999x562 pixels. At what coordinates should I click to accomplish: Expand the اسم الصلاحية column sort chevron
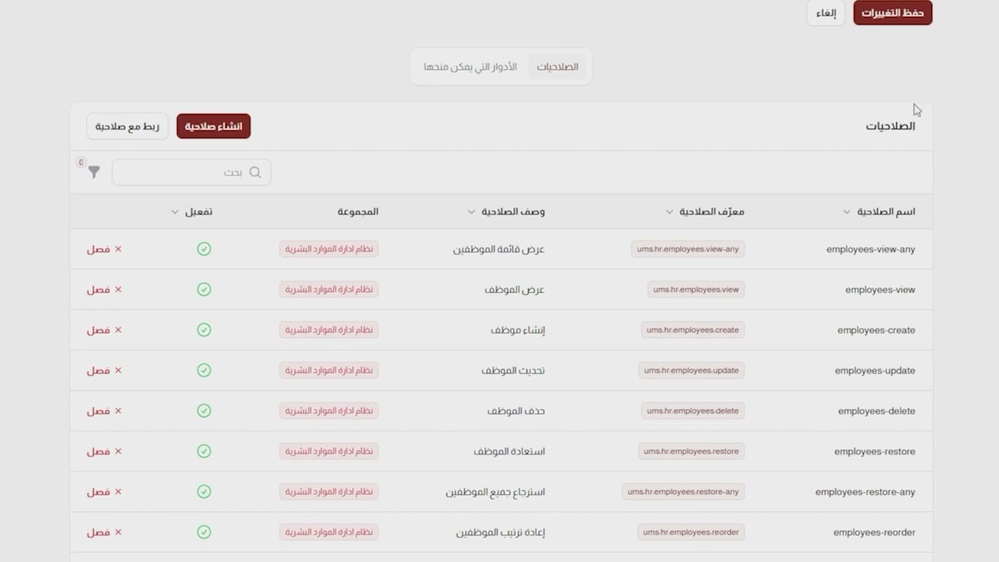(x=847, y=212)
